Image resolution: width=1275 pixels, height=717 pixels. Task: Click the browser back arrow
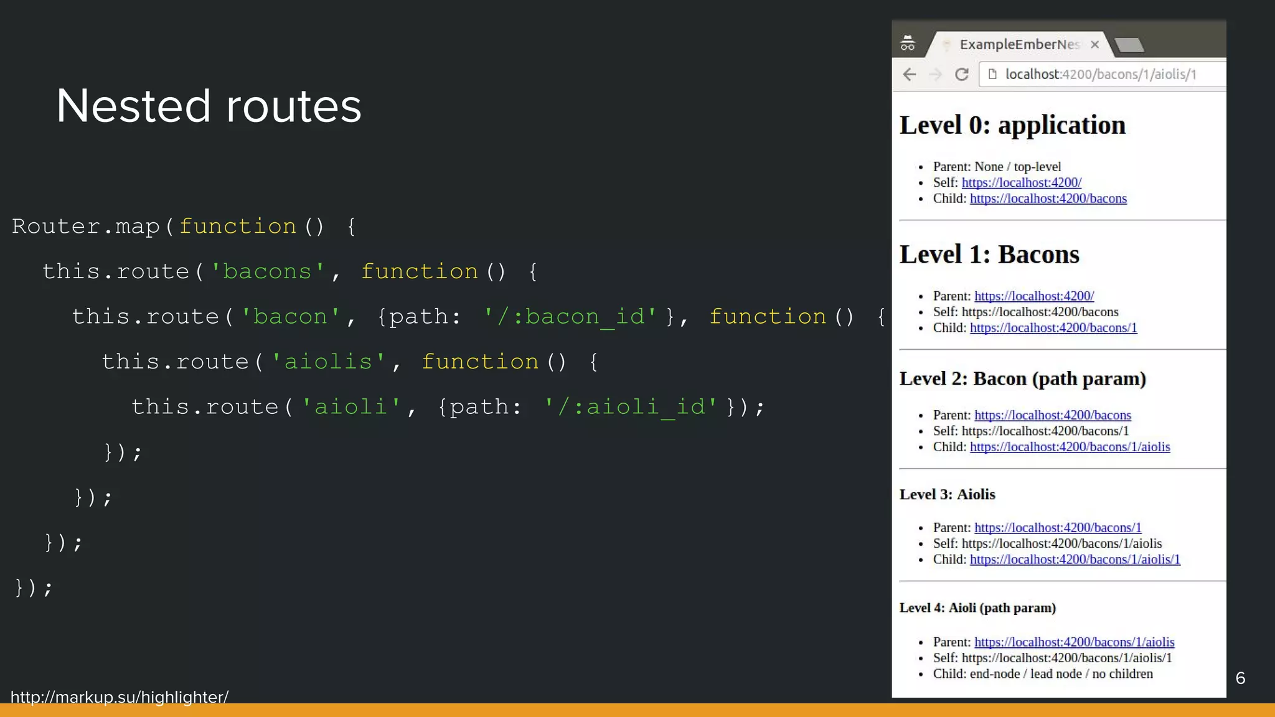[910, 75]
